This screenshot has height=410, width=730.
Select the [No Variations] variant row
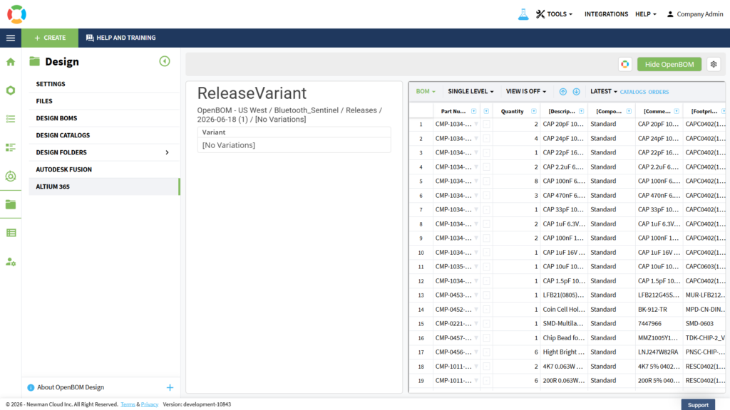tap(294, 145)
